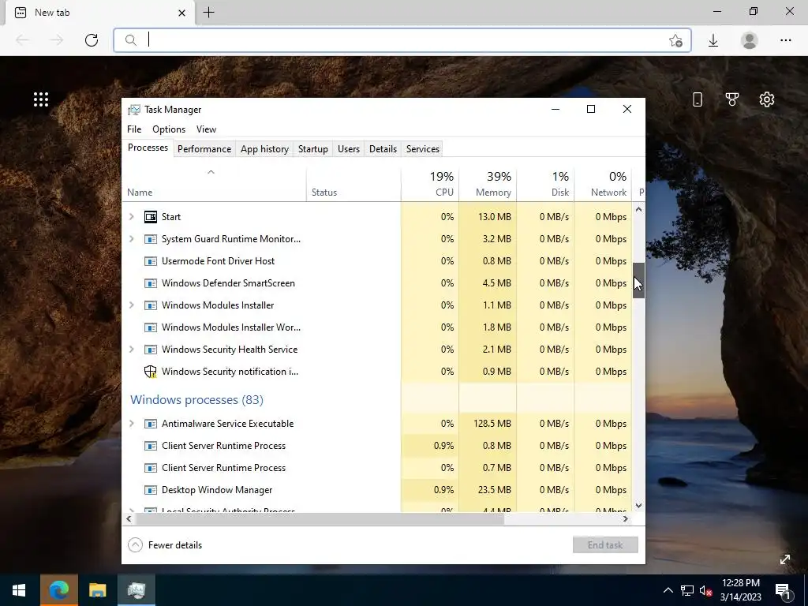
Task: Click the Edge icon in taskbar
Action: pyautogui.click(x=58, y=590)
